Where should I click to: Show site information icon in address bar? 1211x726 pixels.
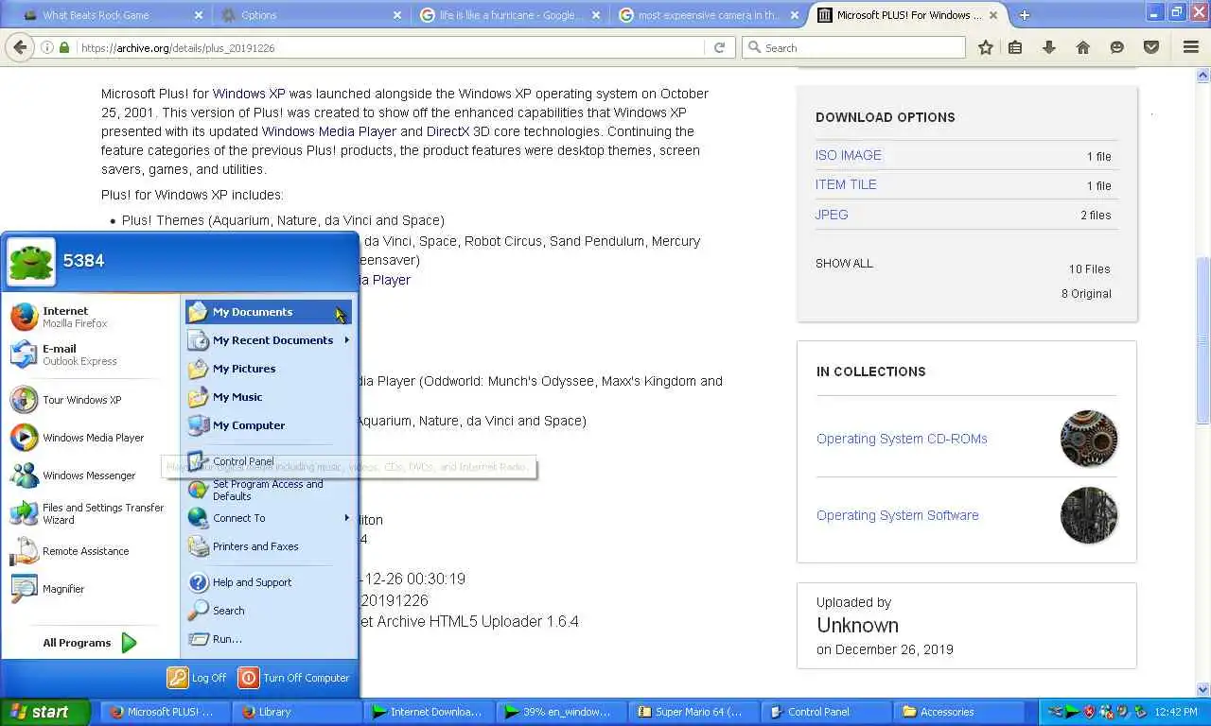(x=47, y=47)
